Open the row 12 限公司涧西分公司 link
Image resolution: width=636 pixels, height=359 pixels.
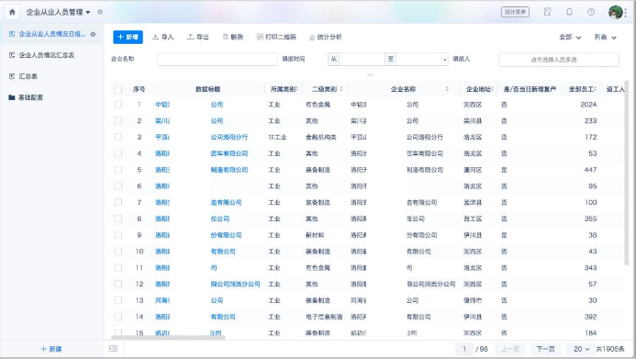[235, 284]
